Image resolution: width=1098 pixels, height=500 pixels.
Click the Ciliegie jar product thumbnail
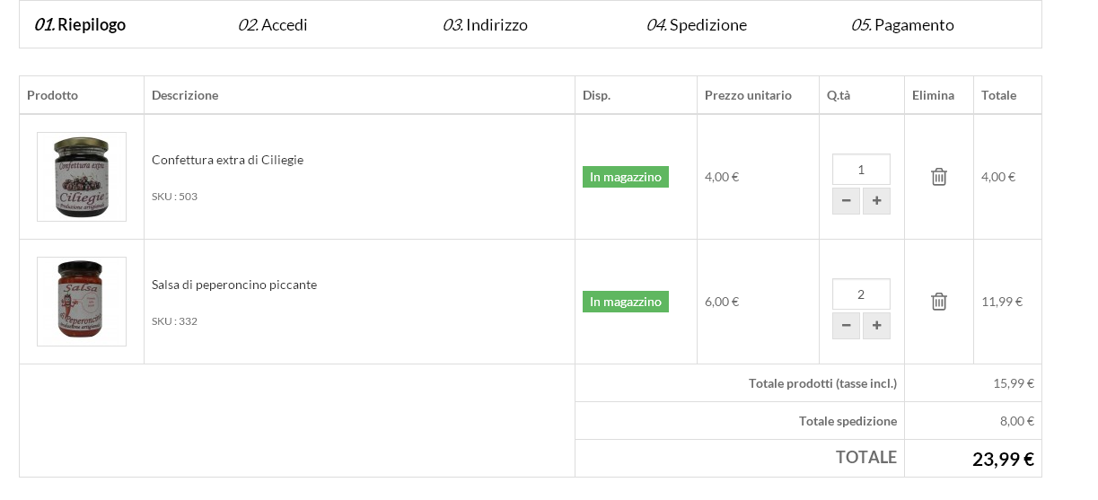82,177
